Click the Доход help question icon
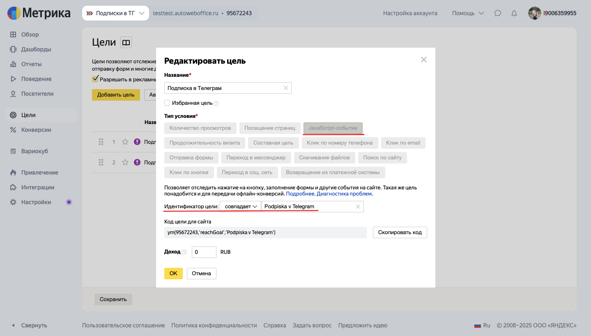Image resolution: width=591 pixels, height=336 pixels. [x=184, y=252]
